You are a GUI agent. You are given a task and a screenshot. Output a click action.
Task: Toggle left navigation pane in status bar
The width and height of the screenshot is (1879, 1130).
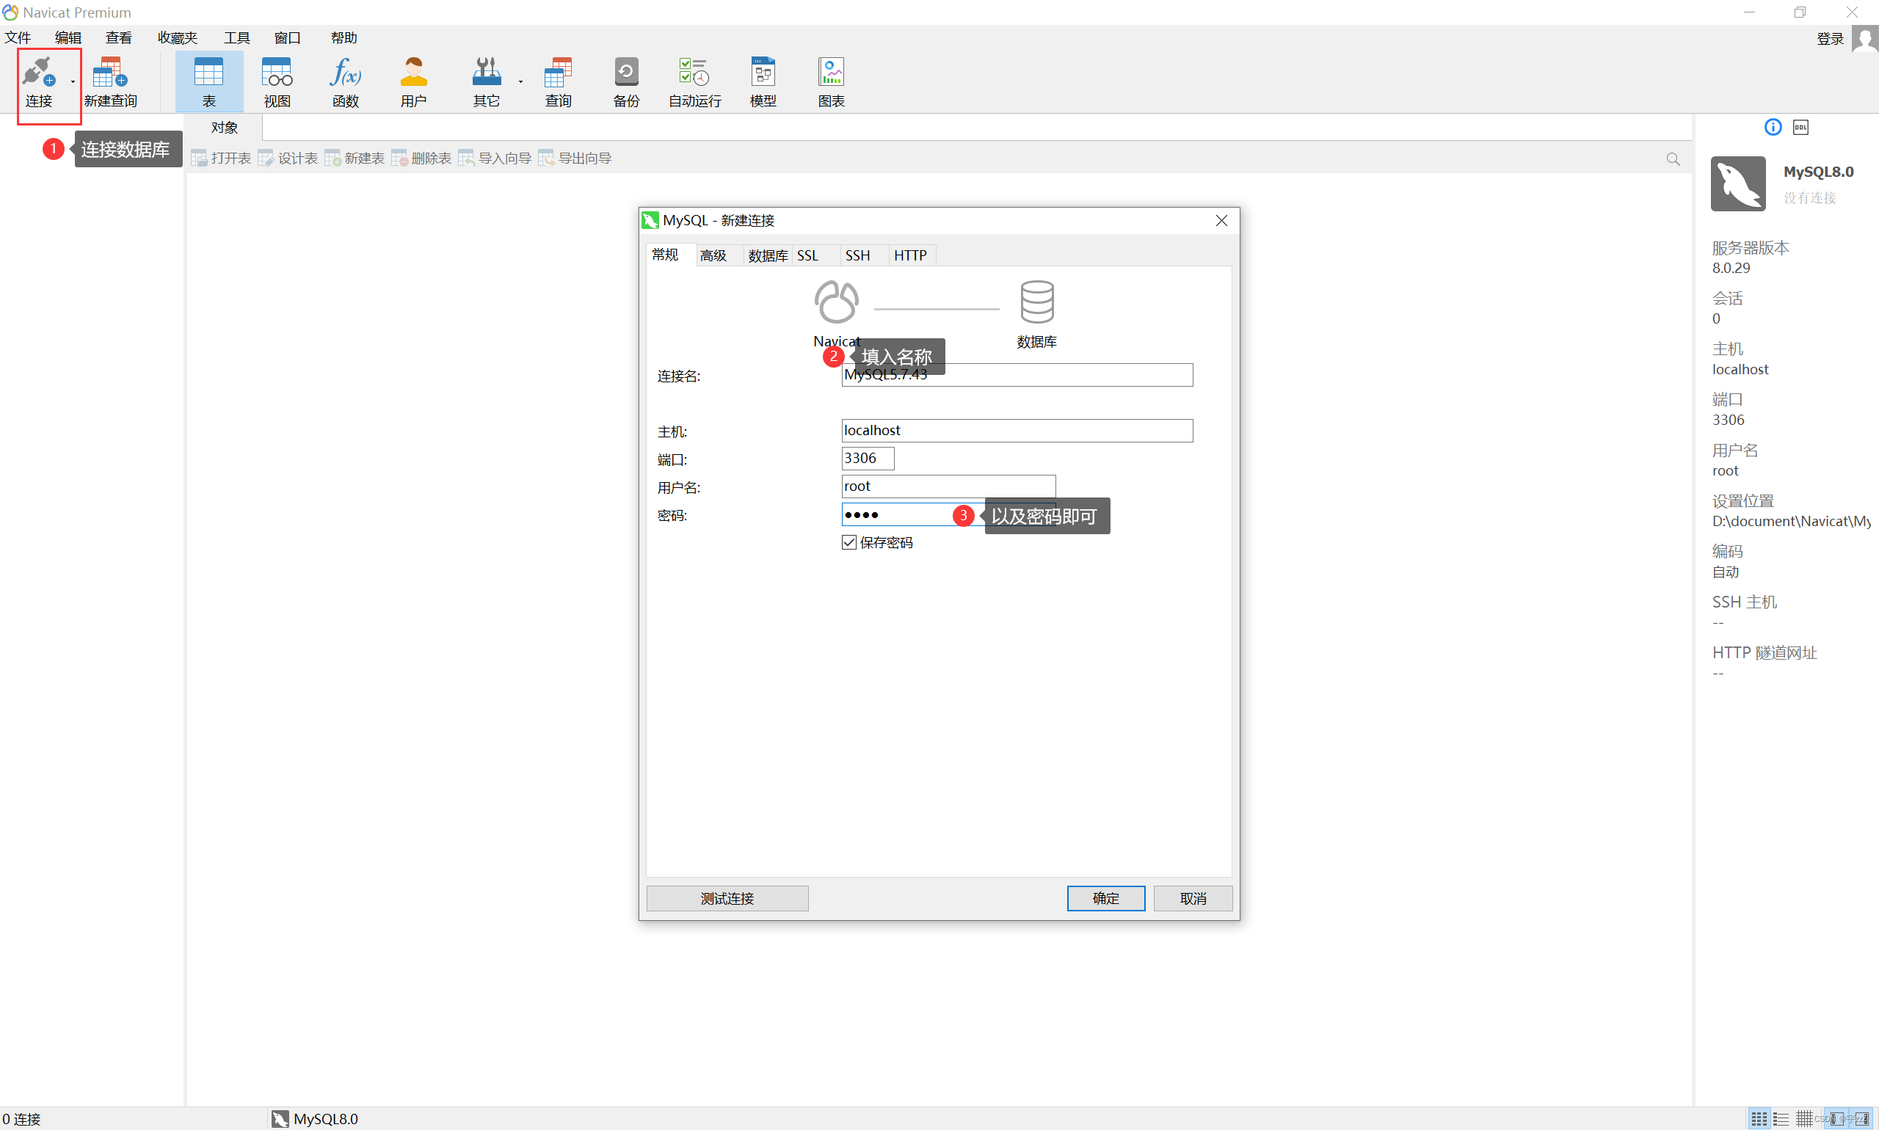[x=1836, y=1118]
